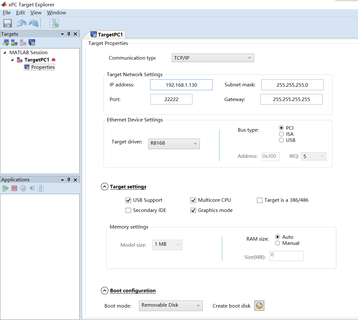Click the grid layout toolbar icon

(x=54, y=23)
